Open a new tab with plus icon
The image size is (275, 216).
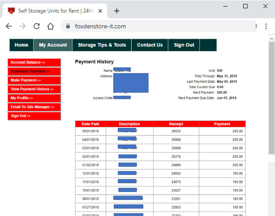pyautogui.click(x=116, y=11)
